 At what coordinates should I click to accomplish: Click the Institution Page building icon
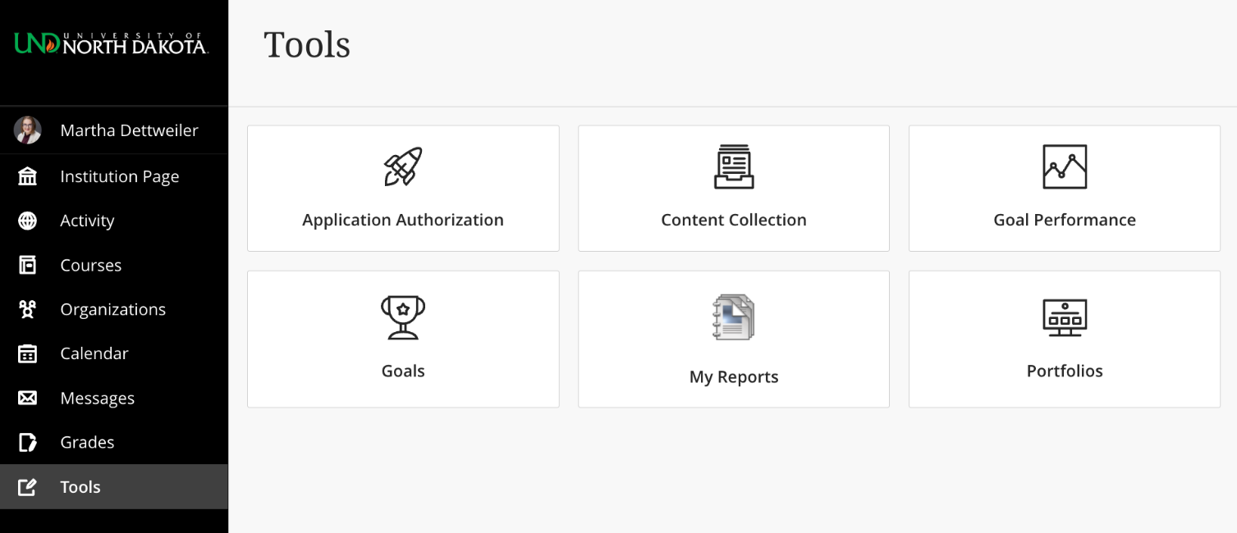[x=28, y=176]
